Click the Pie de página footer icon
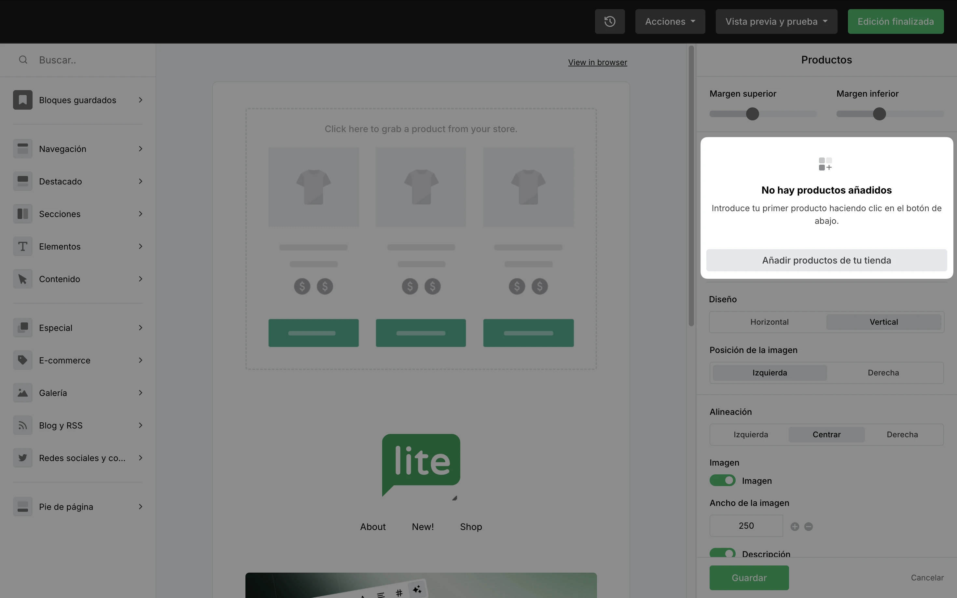The height and width of the screenshot is (598, 957). (22, 507)
